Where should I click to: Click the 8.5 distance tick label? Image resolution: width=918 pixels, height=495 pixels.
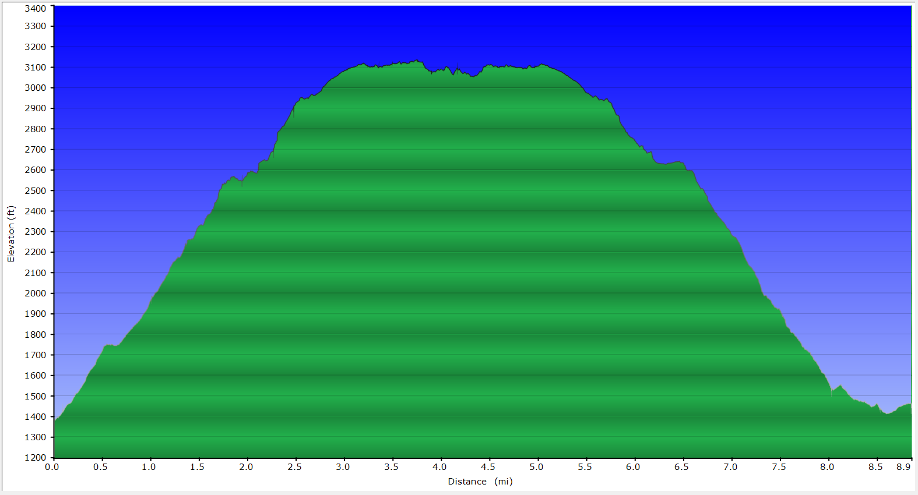(x=875, y=467)
